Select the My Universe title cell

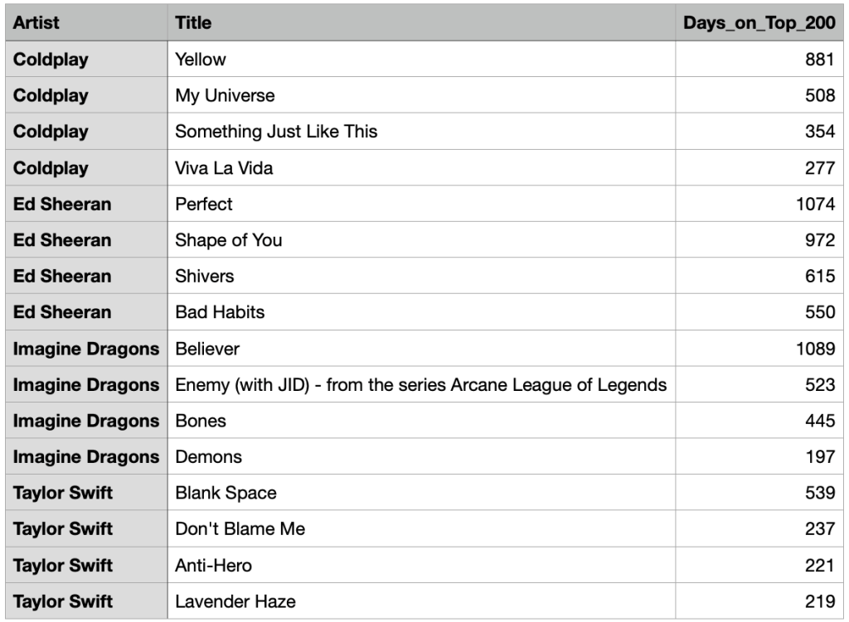[225, 95]
